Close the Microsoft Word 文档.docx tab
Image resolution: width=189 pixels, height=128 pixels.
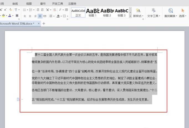39,24
